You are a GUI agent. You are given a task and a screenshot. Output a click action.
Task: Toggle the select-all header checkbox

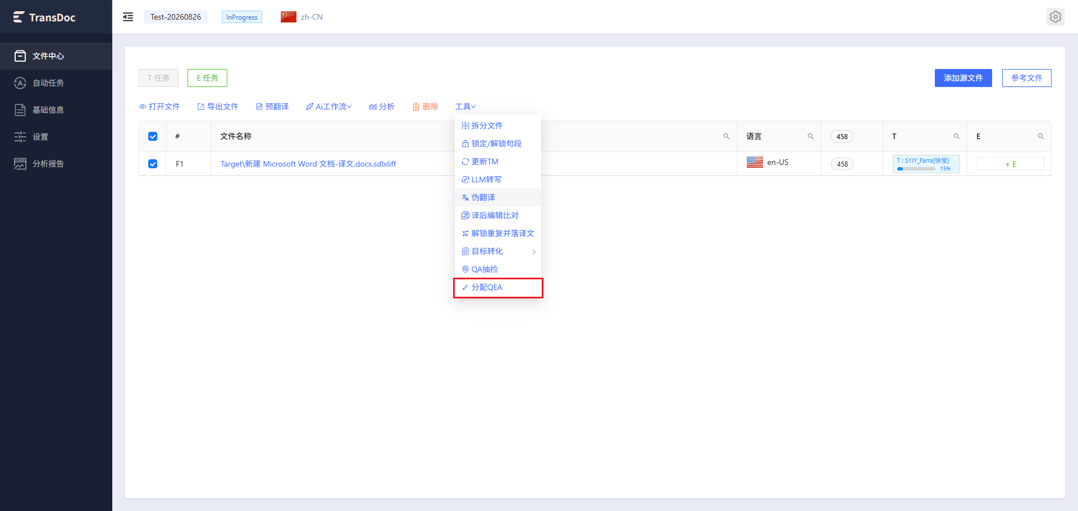click(x=153, y=136)
